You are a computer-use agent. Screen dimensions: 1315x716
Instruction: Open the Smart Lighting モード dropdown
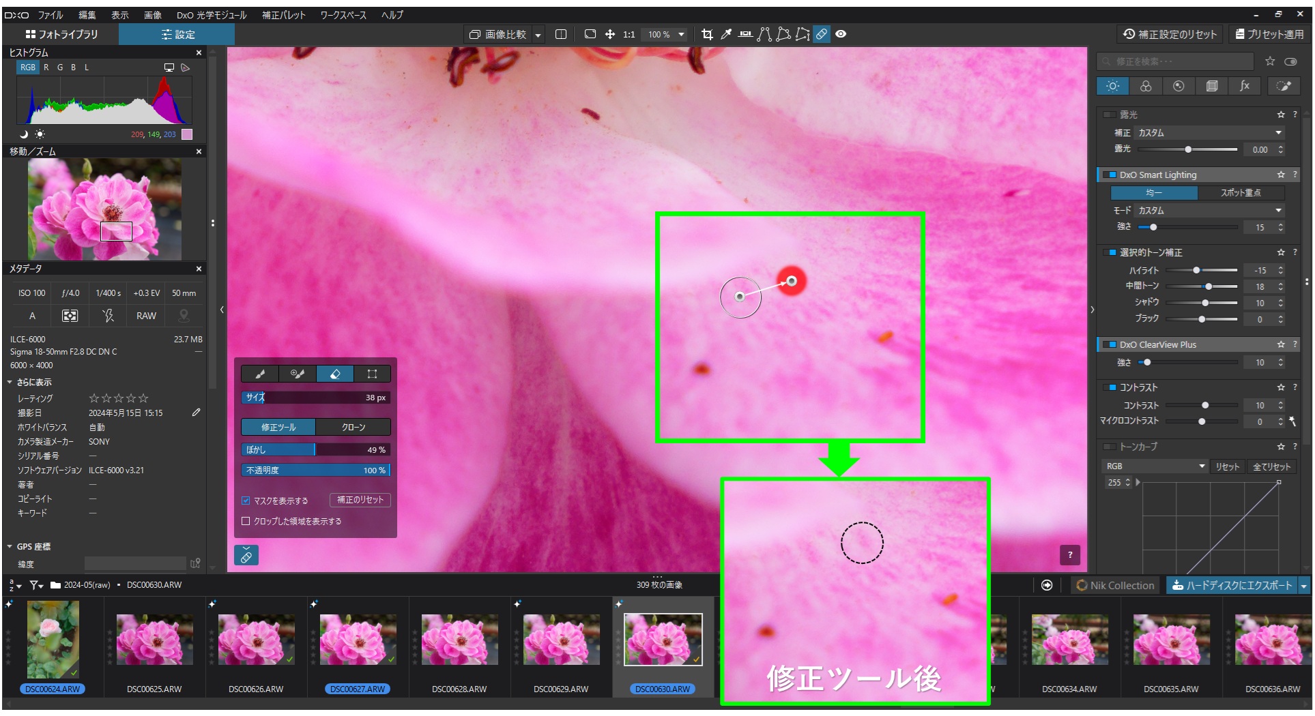pos(1210,211)
